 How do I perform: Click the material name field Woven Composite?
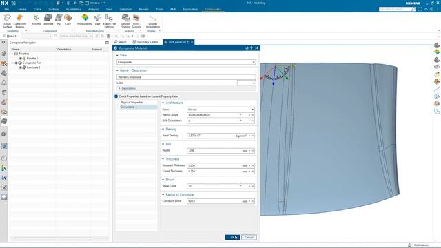[x=186, y=77]
